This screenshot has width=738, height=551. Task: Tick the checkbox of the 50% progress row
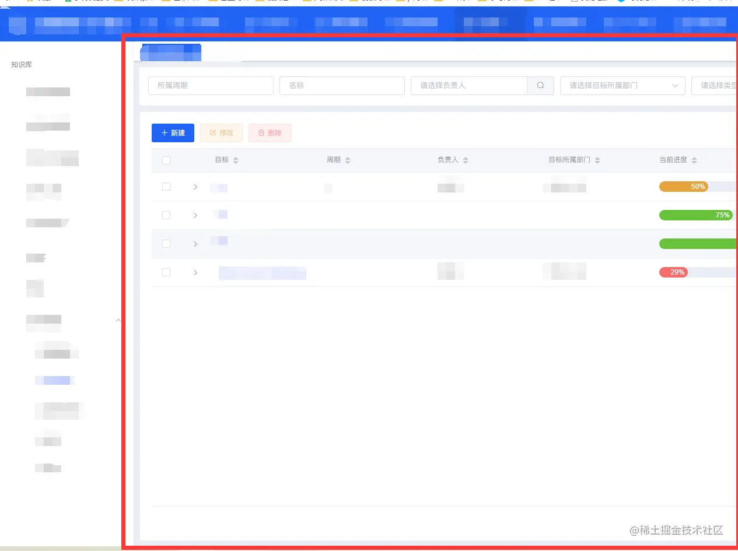point(166,187)
